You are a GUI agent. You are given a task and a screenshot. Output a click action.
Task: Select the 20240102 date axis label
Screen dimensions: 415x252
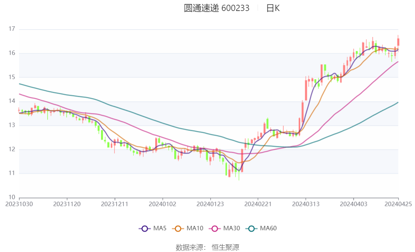point(162,204)
